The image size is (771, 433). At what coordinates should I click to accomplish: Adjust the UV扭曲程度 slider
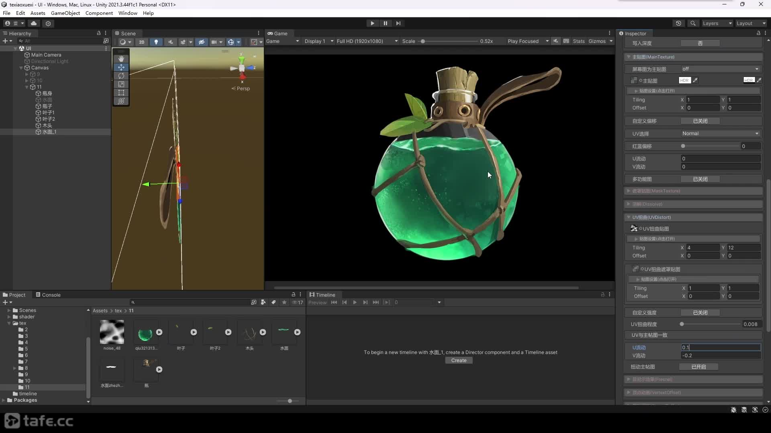coord(711,324)
